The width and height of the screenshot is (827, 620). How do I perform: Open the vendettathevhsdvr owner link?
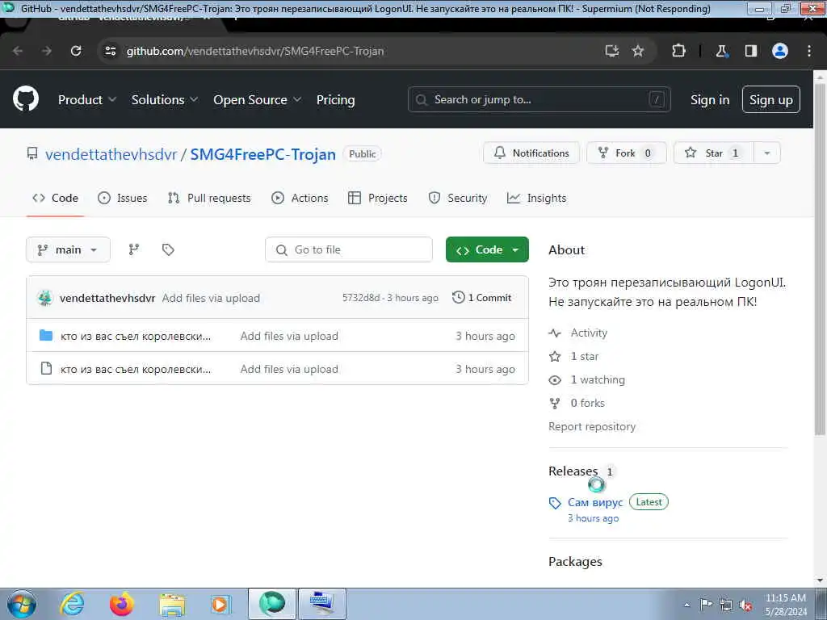click(x=111, y=154)
